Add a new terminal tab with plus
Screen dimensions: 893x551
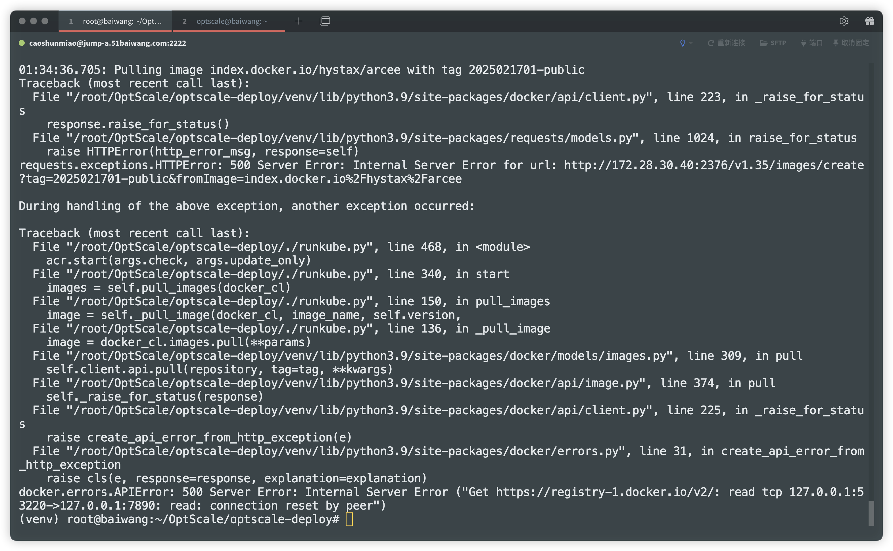299,21
